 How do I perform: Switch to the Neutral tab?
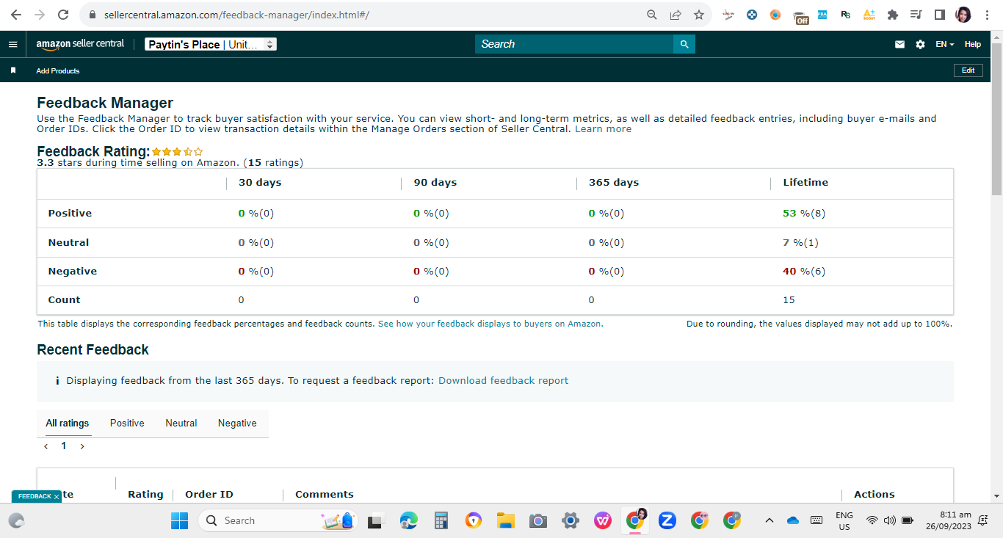[x=181, y=424]
